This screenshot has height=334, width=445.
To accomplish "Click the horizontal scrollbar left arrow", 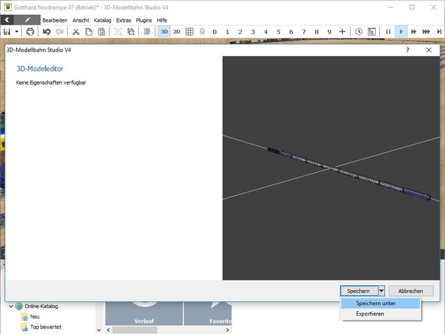I will point(108,330).
